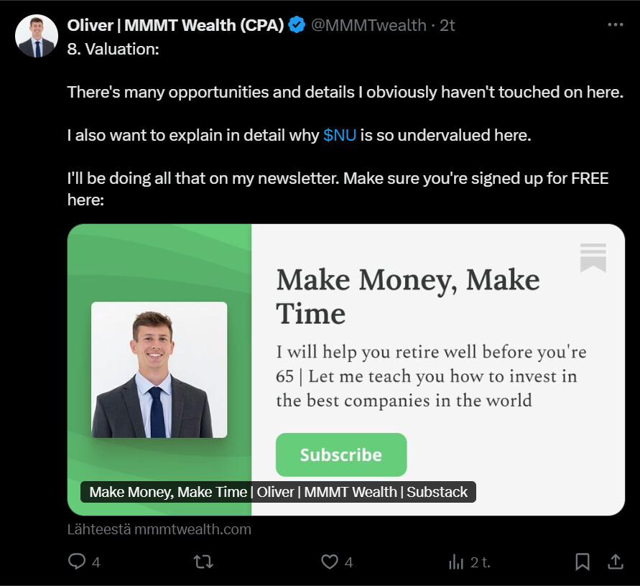Click the Substack card caption label
This screenshot has width=640, height=586.
pos(278,492)
